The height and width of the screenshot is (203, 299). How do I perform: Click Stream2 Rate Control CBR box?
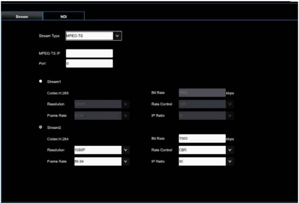coord(202,150)
